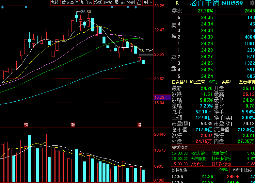
Task: Click the 榜 marker on the chart
Action: [26, 125]
